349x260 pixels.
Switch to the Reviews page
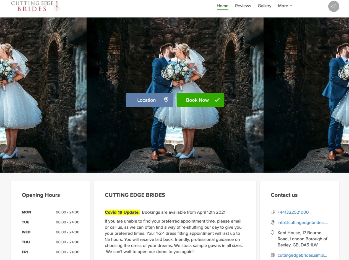[243, 6]
